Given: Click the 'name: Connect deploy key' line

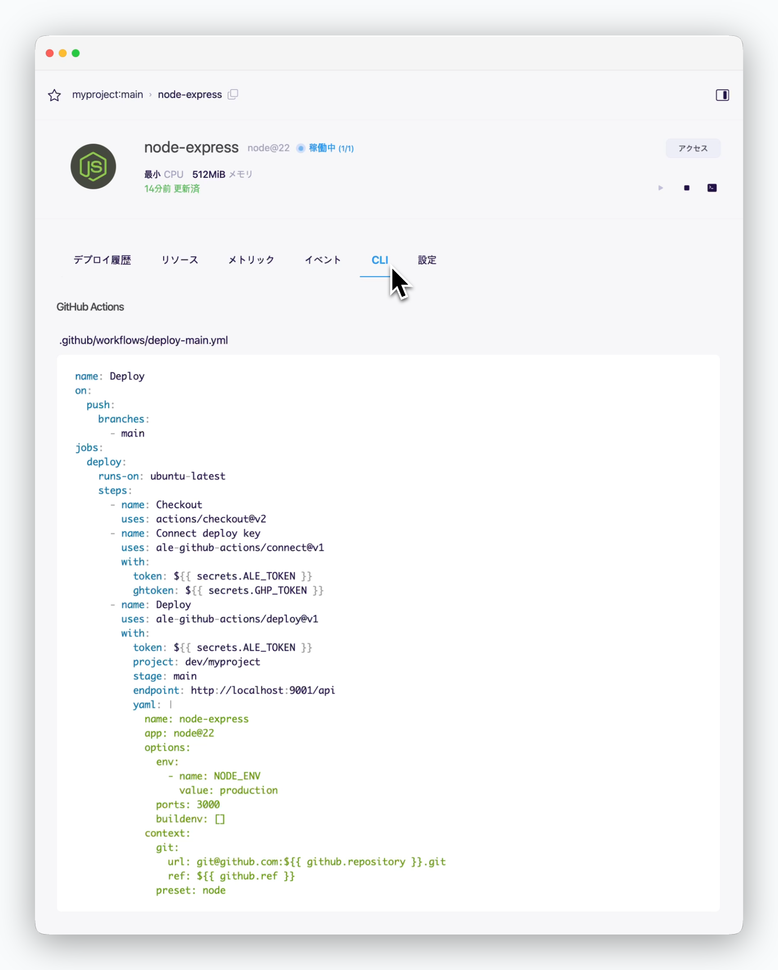Looking at the screenshot, I should (x=185, y=533).
